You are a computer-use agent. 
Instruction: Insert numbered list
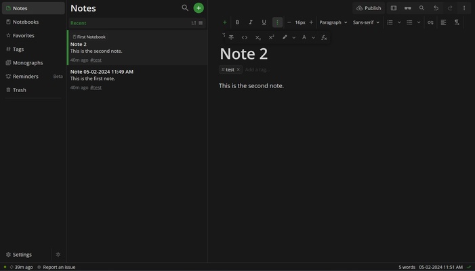pos(390,22)
